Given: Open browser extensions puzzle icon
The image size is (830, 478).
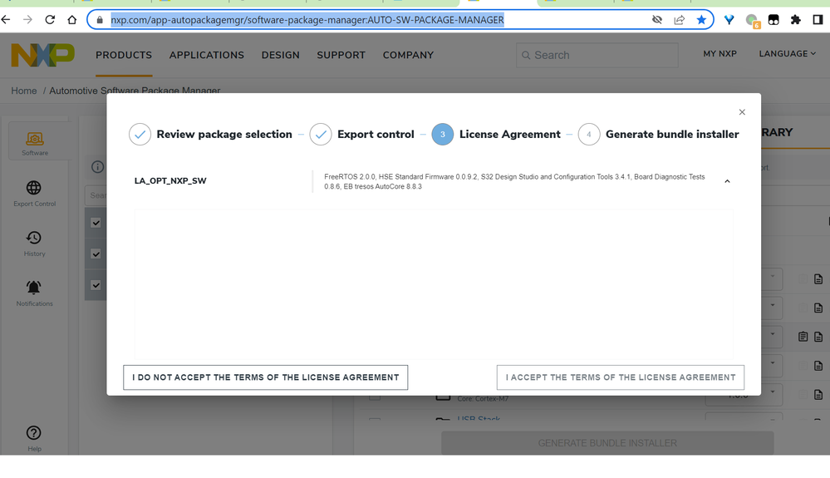Looking at the screenshot, I should coord(796,20).
